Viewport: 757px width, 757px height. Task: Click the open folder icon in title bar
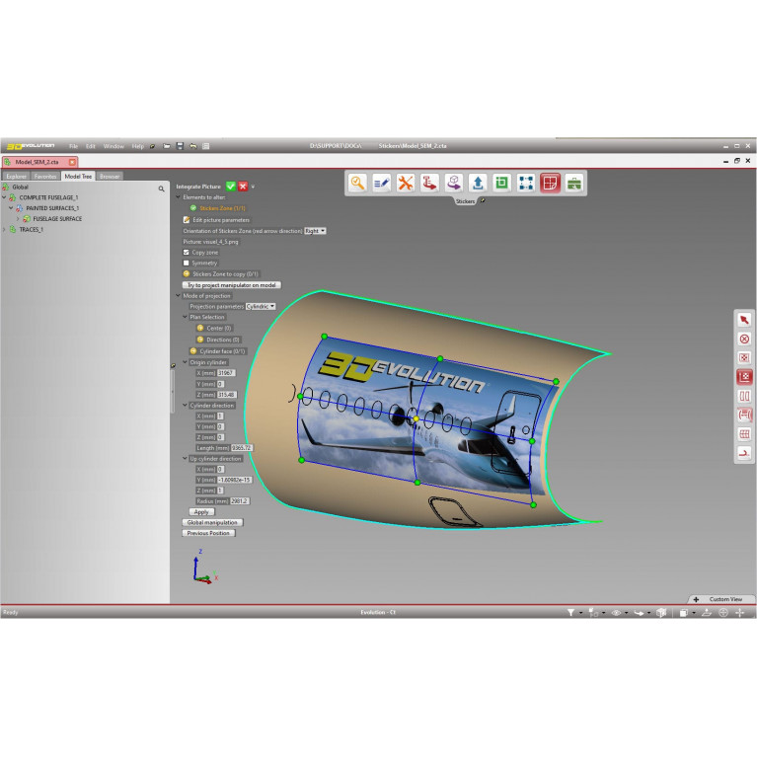click(x=167, y=146)
